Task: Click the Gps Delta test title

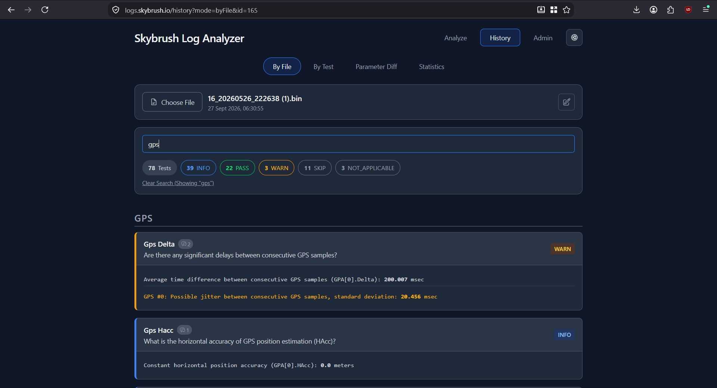Action: pyautogui.click(x=159, y=244)
